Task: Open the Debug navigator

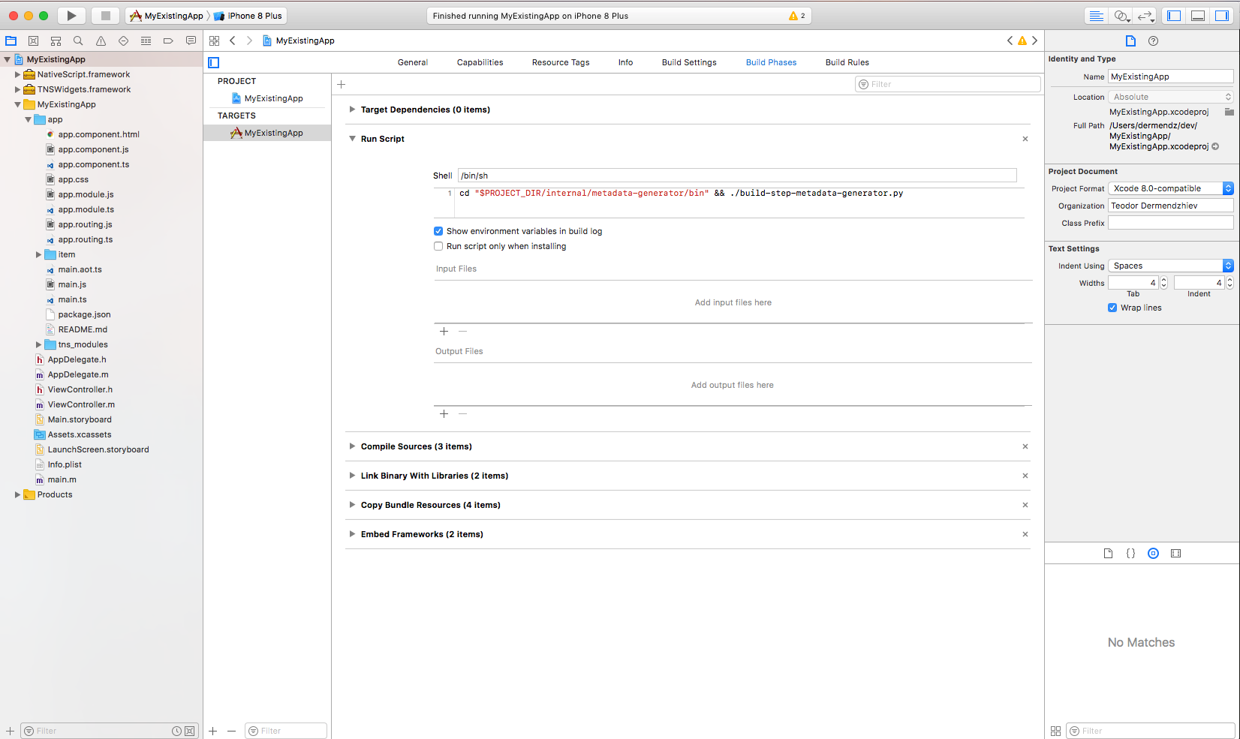Action: click(x=146, y=41)
